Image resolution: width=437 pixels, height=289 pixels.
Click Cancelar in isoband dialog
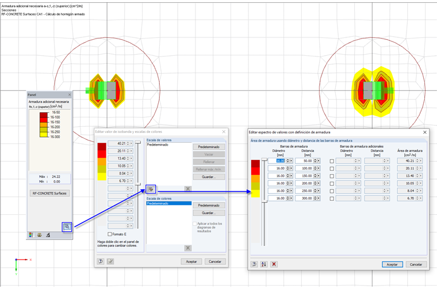coord(215,262)
